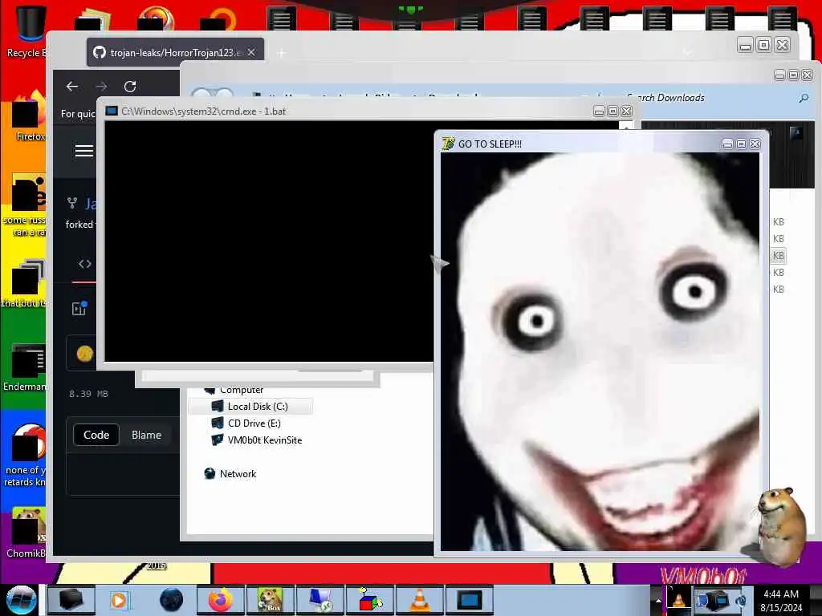
Task: Click the Firefox icon in the taskbar
Action: point(221,600)
